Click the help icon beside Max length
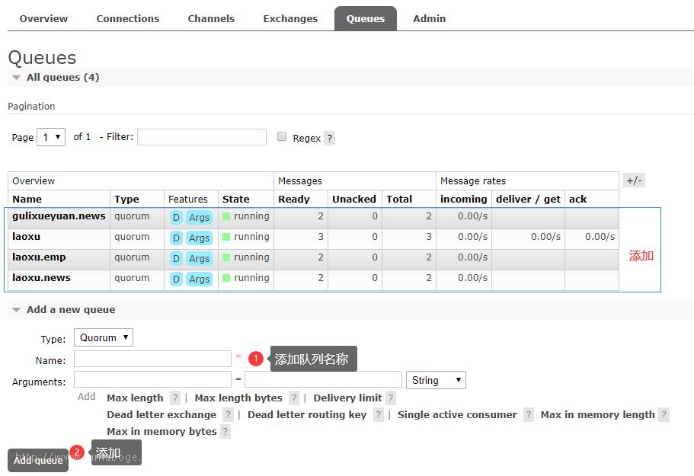This screenshot has width=694, height=476. click(x=175, y=398)
